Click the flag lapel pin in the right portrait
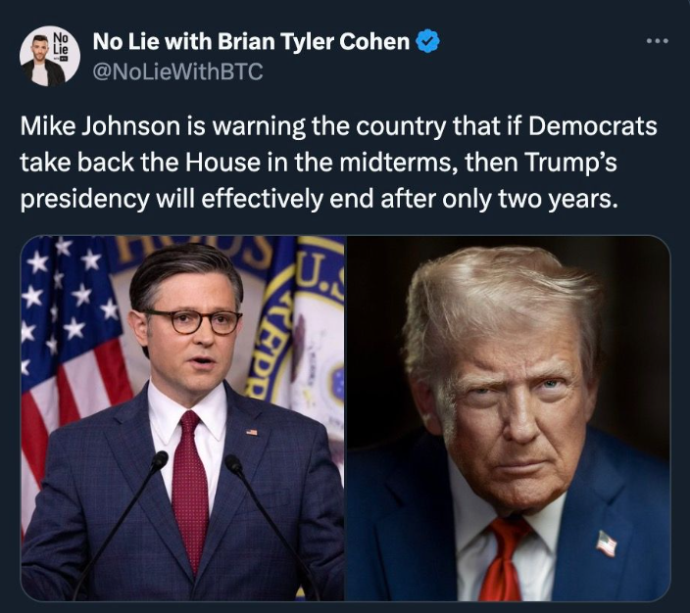 (607, 543)
